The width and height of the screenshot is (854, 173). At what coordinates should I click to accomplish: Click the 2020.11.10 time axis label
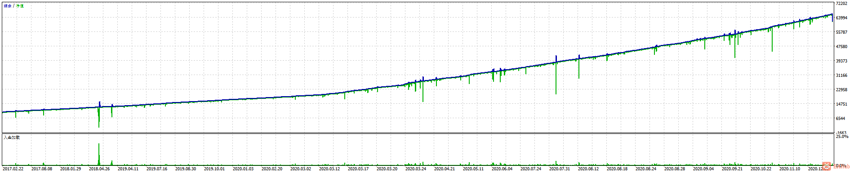(x=790, y=169)
